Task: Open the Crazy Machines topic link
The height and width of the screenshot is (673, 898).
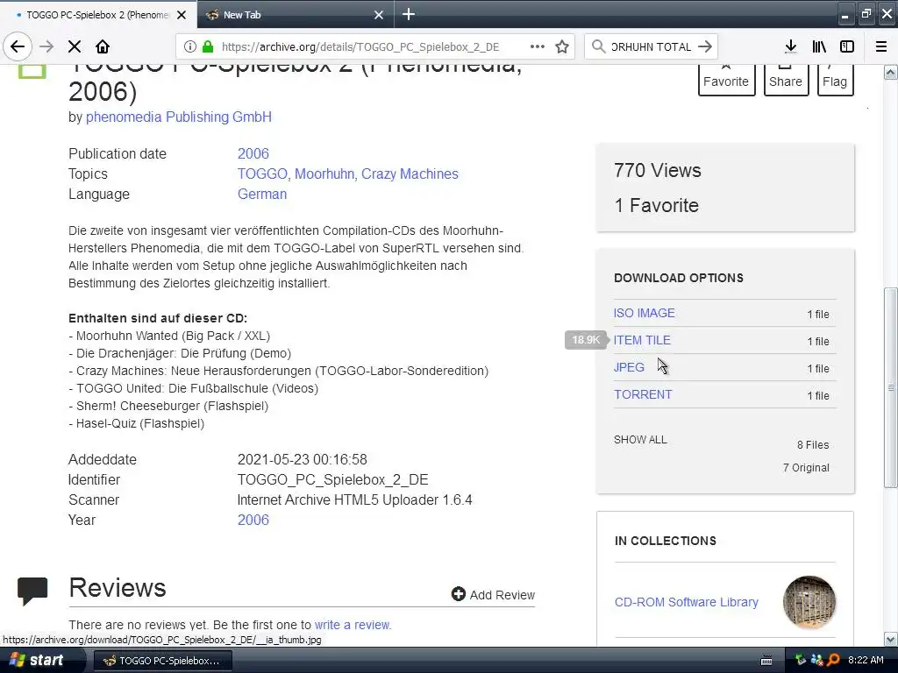Action: pyautogui.click(x=410, y=174)
